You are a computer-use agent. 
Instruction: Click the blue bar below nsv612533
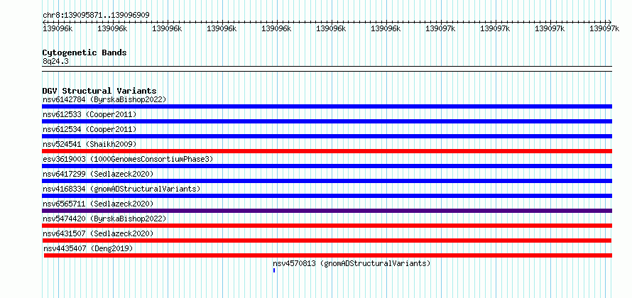(327, 121)
